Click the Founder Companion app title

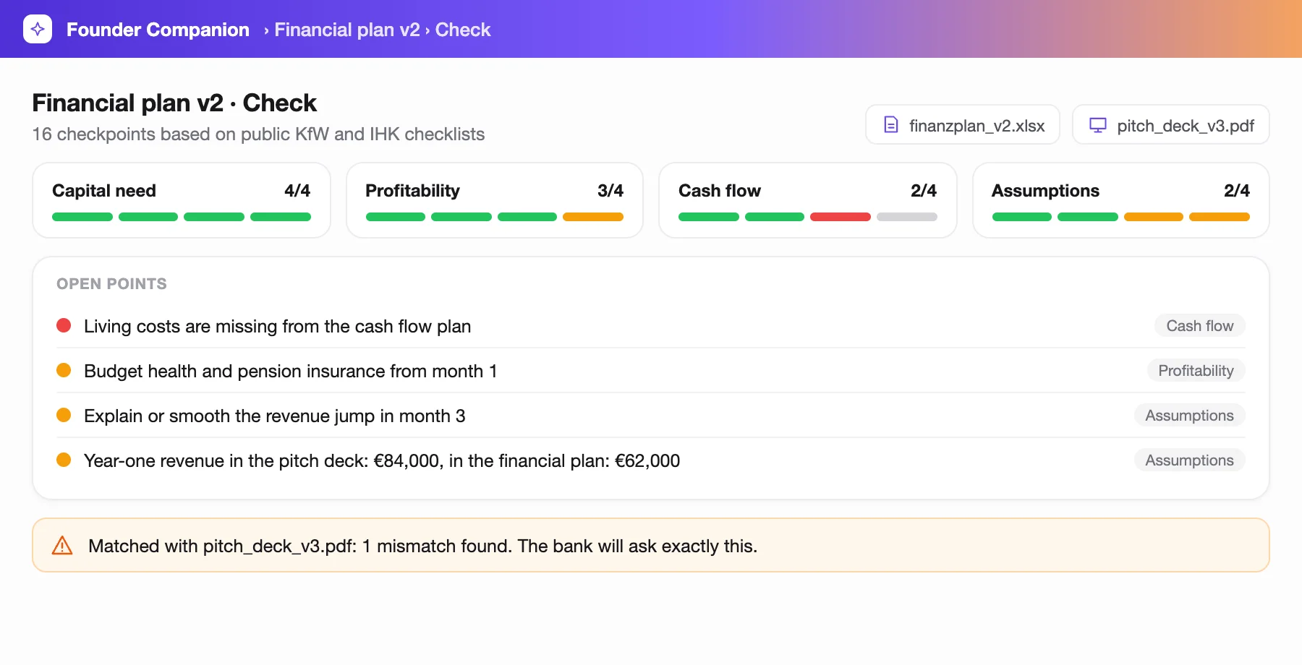tap(158, 30)
